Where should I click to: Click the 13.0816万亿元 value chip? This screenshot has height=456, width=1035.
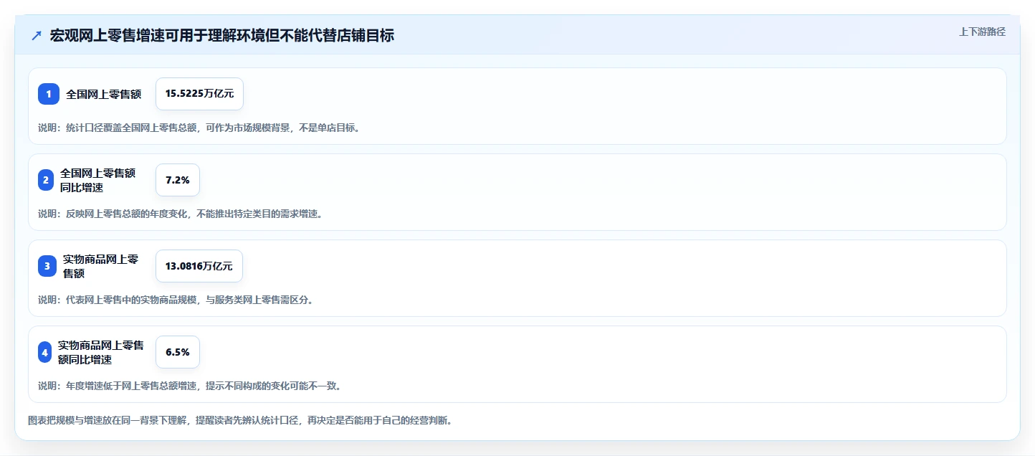coord(199,266)
